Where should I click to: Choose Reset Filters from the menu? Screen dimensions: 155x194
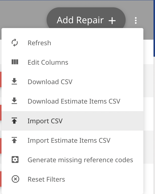coord(72,179)
